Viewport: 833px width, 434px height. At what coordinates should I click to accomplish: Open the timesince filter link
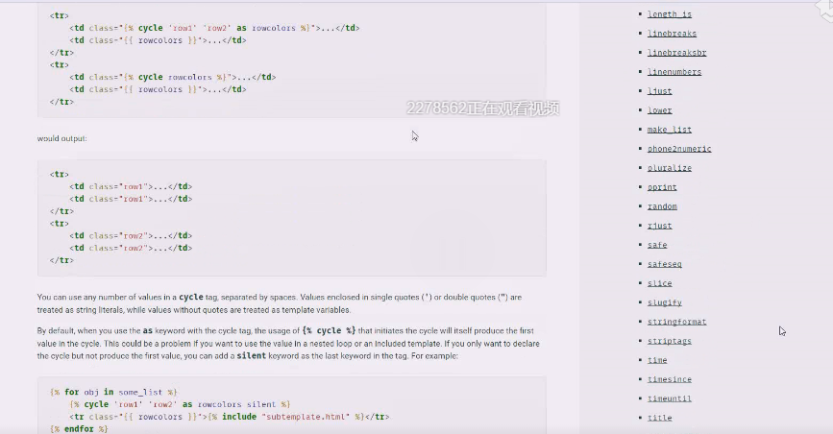[670, 379]
